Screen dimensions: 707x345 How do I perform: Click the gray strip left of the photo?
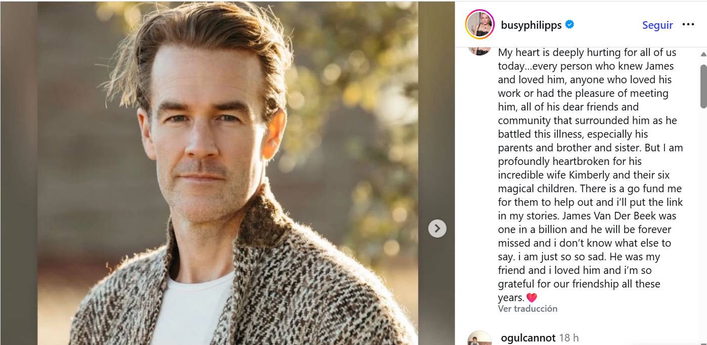tap(18, 172)
